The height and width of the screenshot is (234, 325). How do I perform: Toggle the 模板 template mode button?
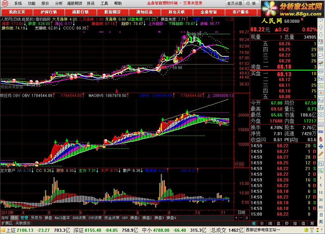(x=15, y=218)
